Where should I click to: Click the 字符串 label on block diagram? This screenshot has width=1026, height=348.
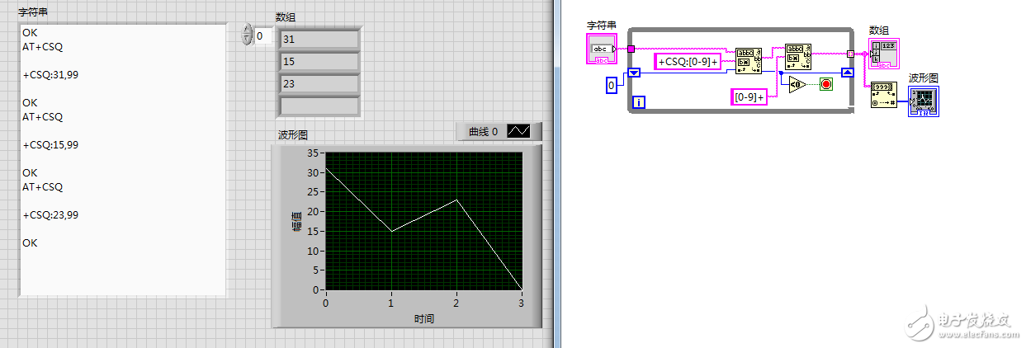tap(601, 26)
